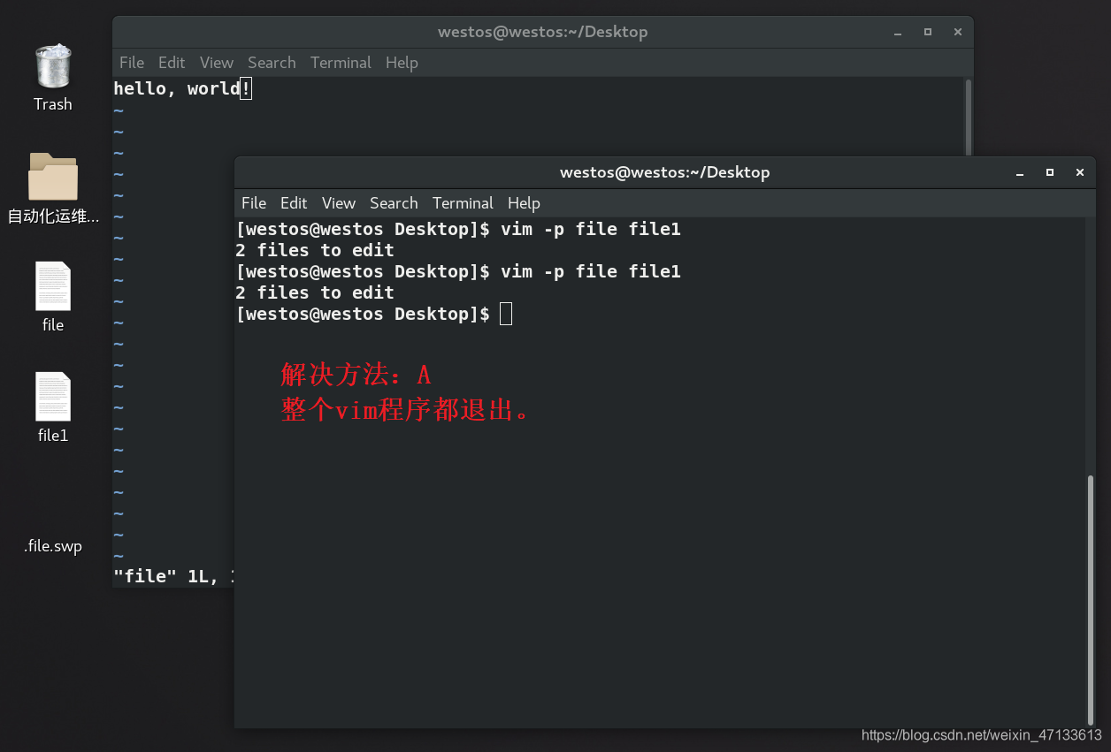Minimize the back vim terminal window
The height and width of the screenshot is (752, 1111).
898,32
